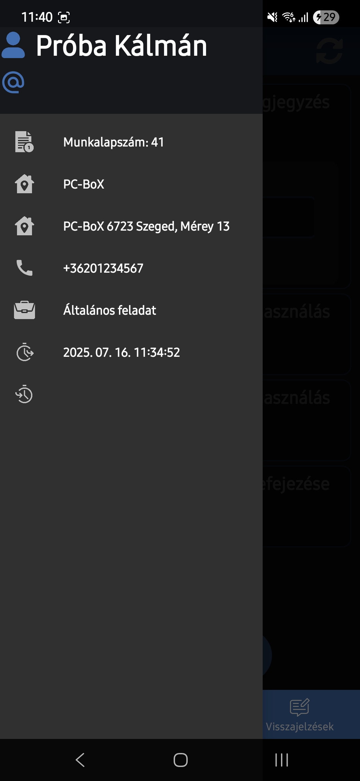Tap the worksheet document icon
The width and height of the screenshot is (360, 781).
coord(24,142)
